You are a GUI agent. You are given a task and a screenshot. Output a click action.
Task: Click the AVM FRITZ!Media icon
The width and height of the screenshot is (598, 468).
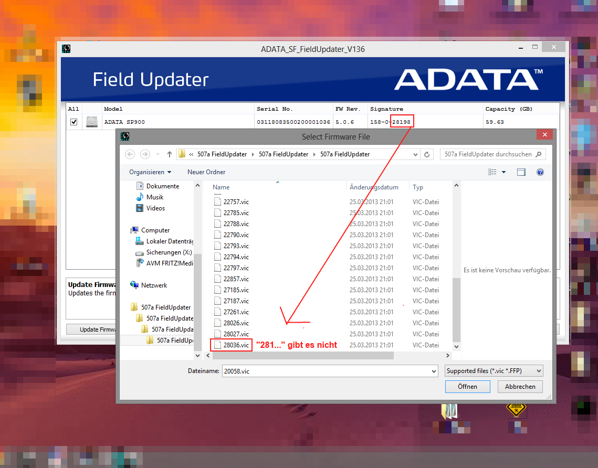pos(140,263)
